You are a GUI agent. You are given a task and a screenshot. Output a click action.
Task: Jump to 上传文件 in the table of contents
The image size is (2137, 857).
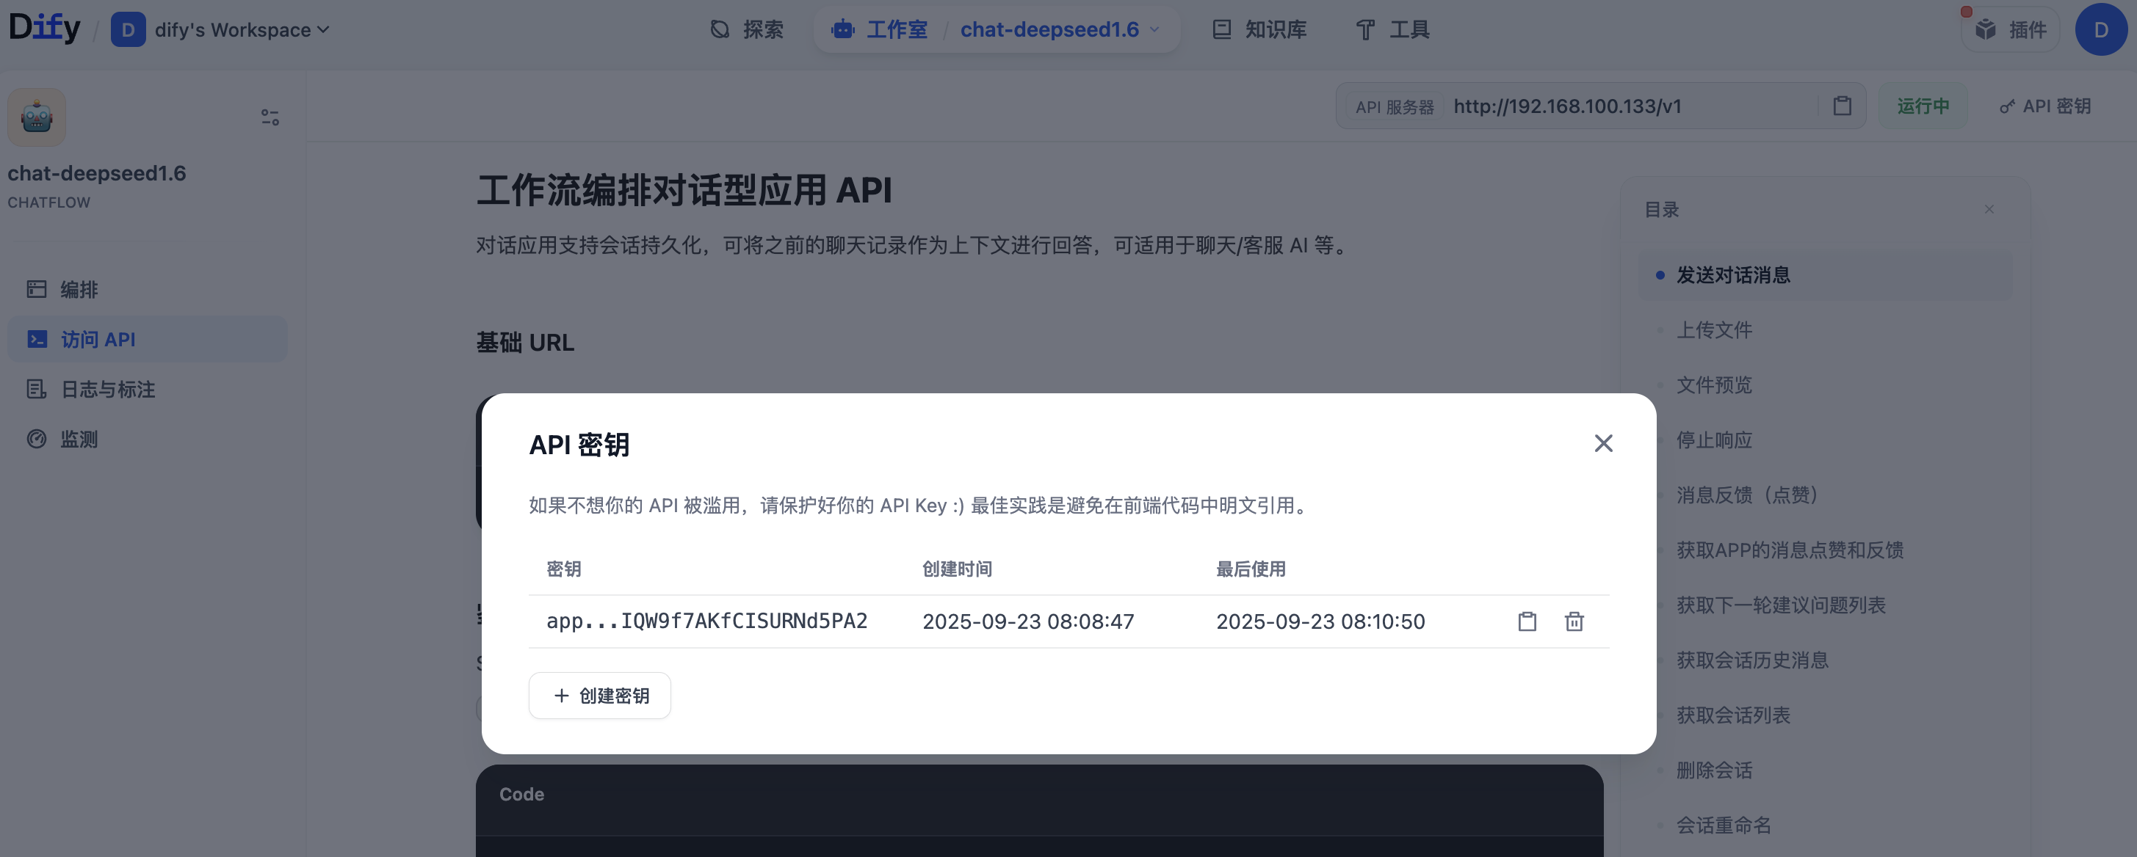(1714, 330)
